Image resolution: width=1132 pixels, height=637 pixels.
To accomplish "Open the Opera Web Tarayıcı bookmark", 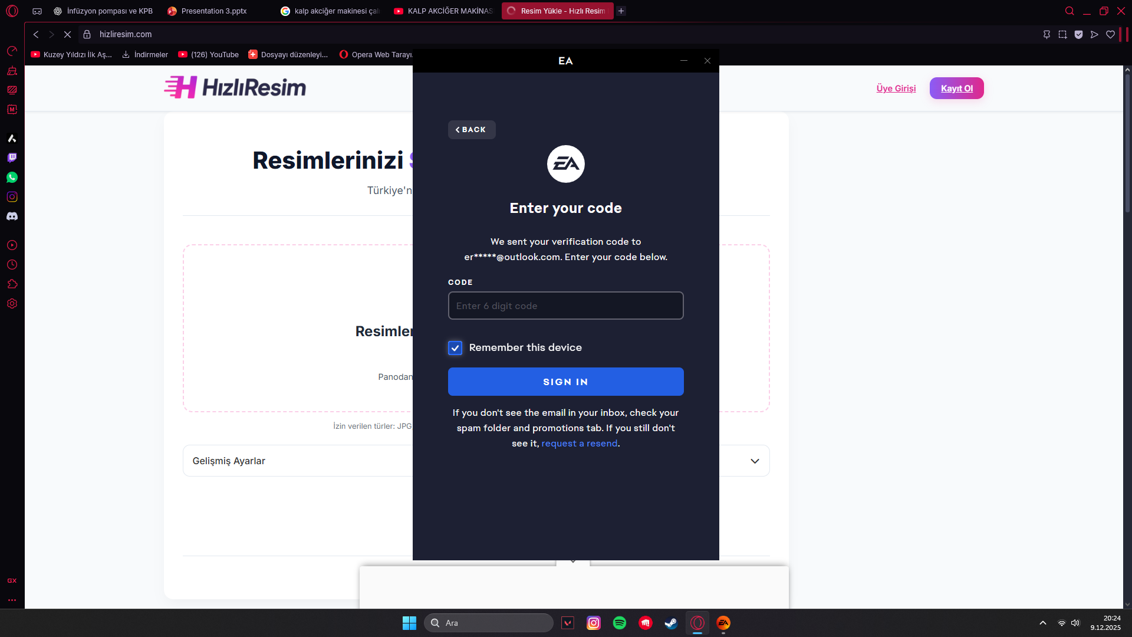I will tap(376, 54).
